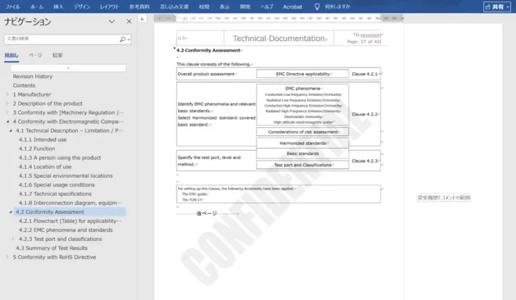The height and width of the screenshot is (300, 516).
Task: Click the Clause 4.2.2 cell
Action: pos(365,114)
